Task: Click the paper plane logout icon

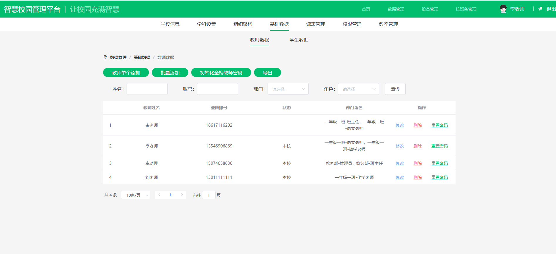Action: pos(540,9)
